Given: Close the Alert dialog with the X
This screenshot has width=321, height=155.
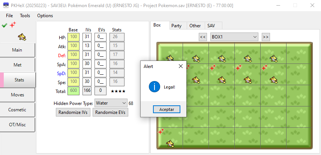Looking at the screenshot, I should click(x=180, y=66).
